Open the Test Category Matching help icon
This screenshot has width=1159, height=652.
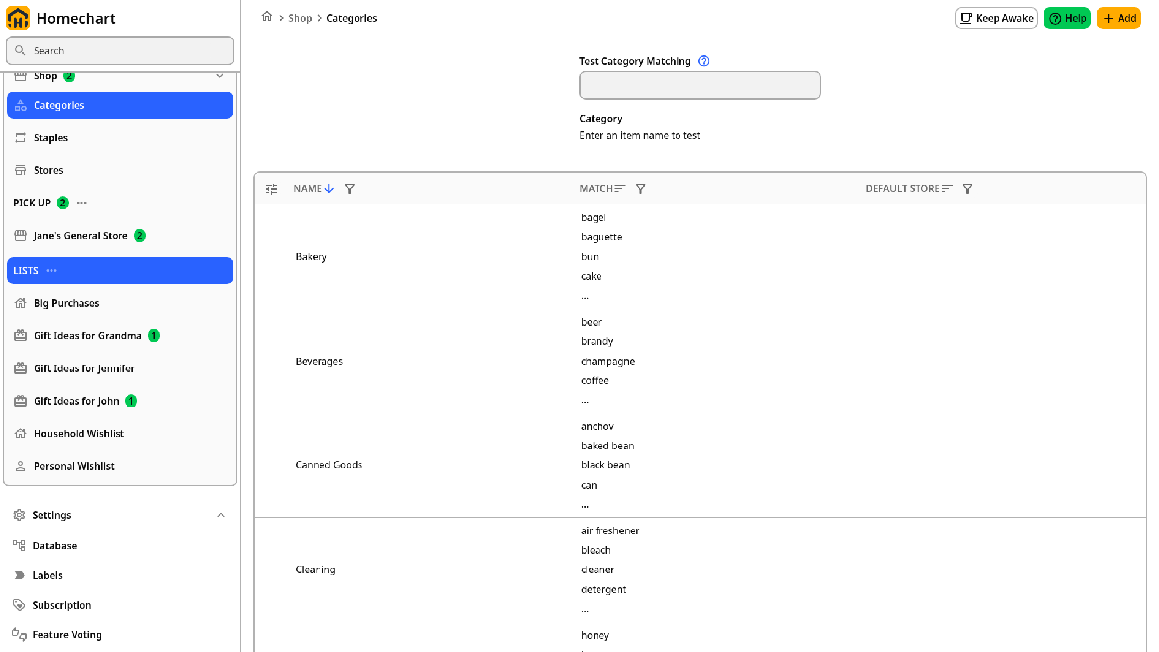(704, 61)
